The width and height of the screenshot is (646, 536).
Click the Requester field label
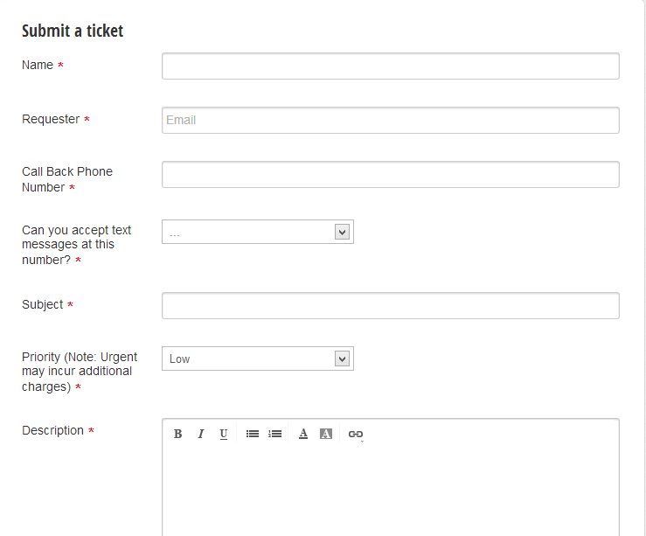click(x=51, y=119)
